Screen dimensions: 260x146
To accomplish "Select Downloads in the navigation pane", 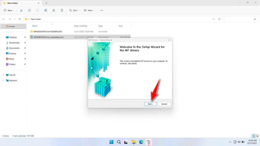I will click(x=14, y=43).
